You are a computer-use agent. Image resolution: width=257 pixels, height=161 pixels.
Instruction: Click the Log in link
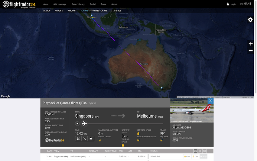[233, 4]
